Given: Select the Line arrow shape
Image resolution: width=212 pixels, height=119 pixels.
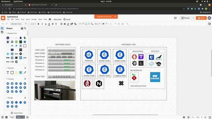Looking at the screenshot, I should tap(25, 73).
